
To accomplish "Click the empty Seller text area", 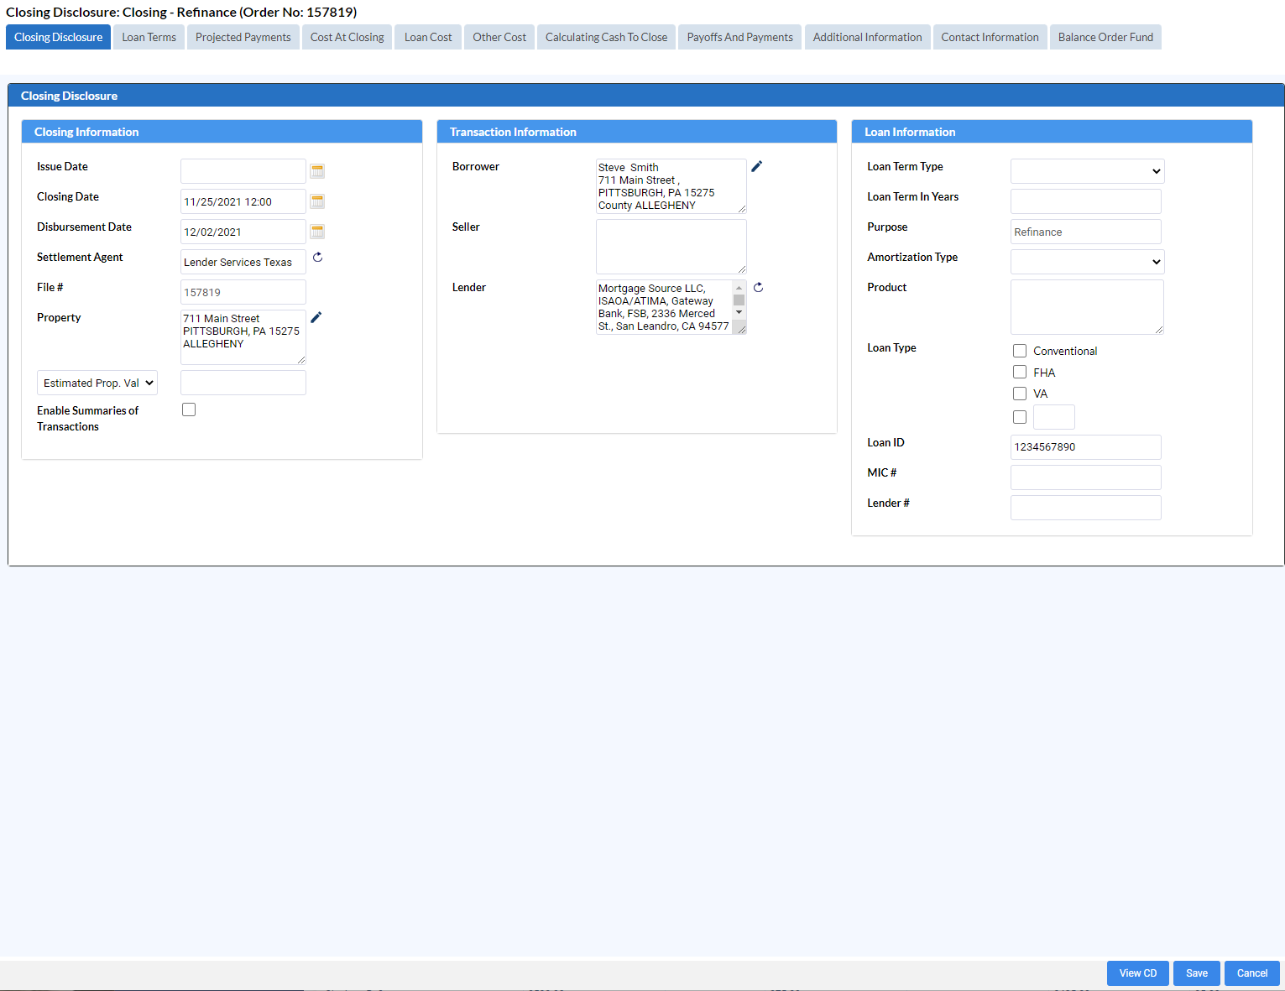I will (671, 247).
